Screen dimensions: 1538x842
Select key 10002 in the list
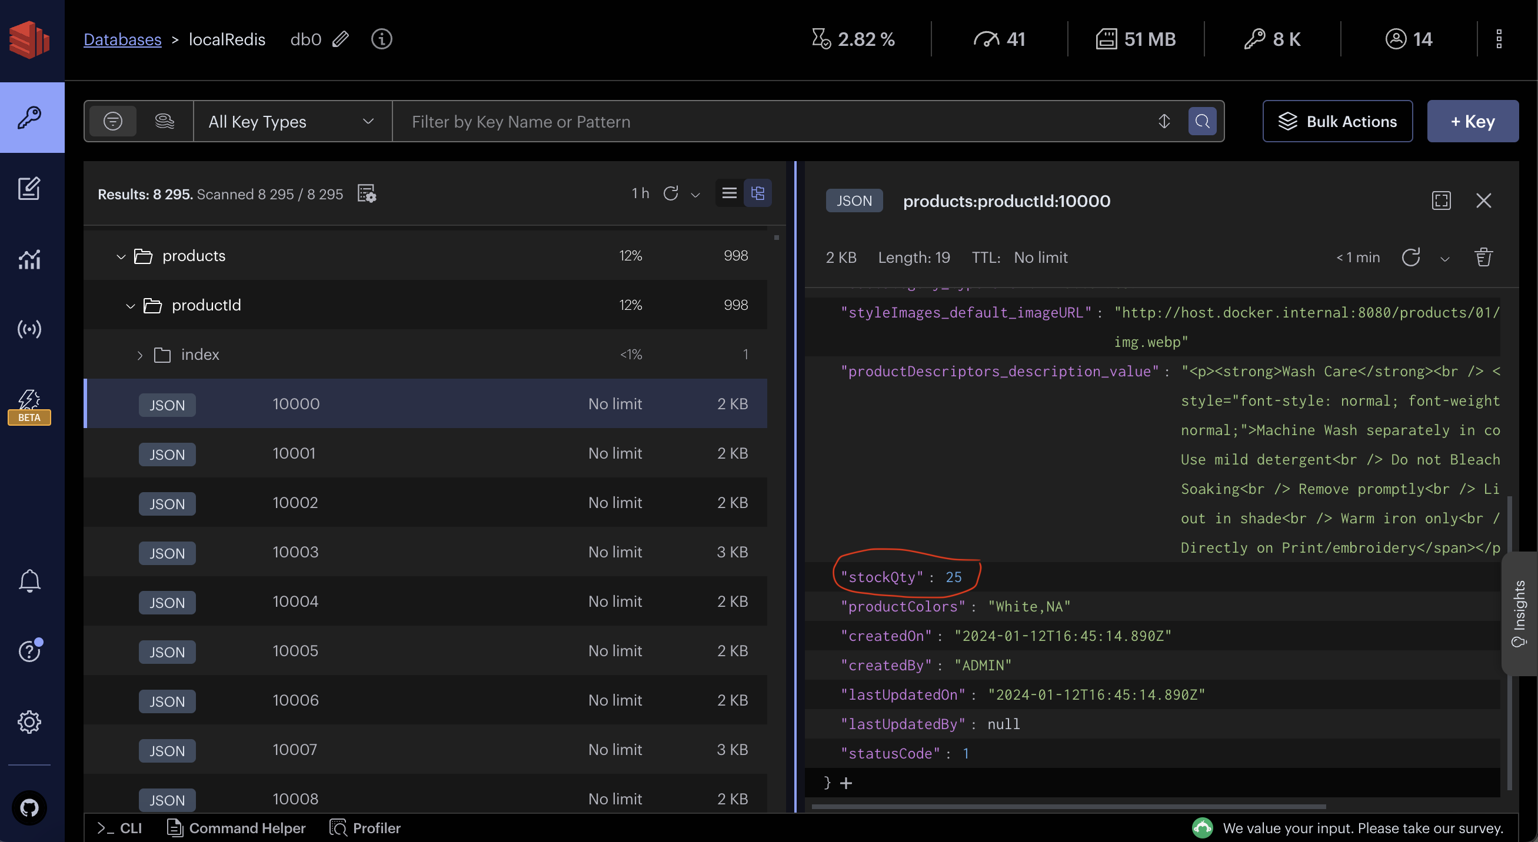pos(425,503)
